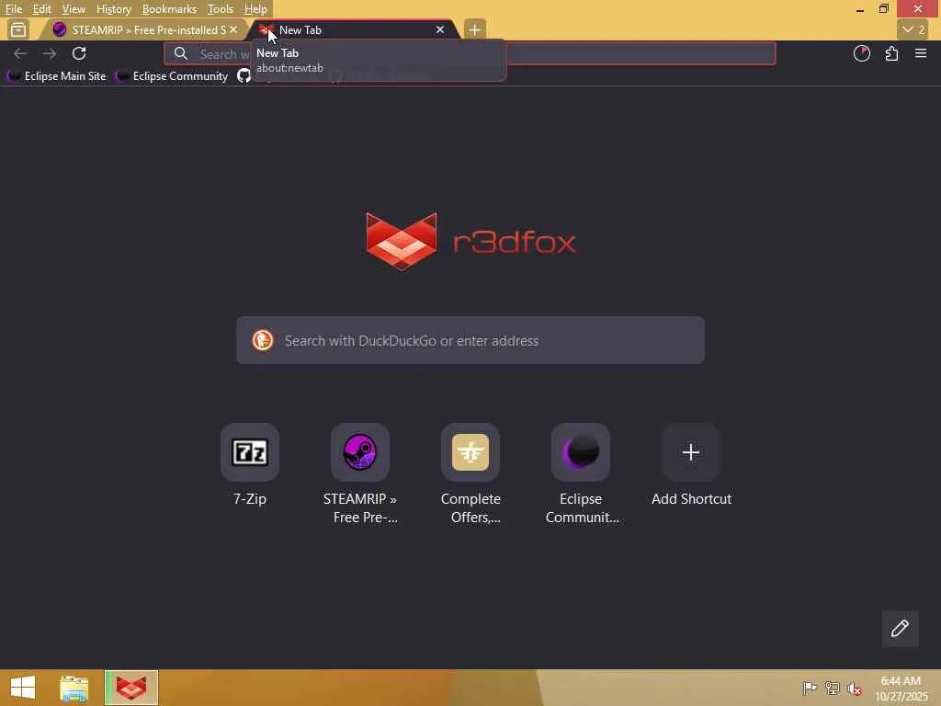Reload the current page
941x706 pixels.
pos(79,53)
